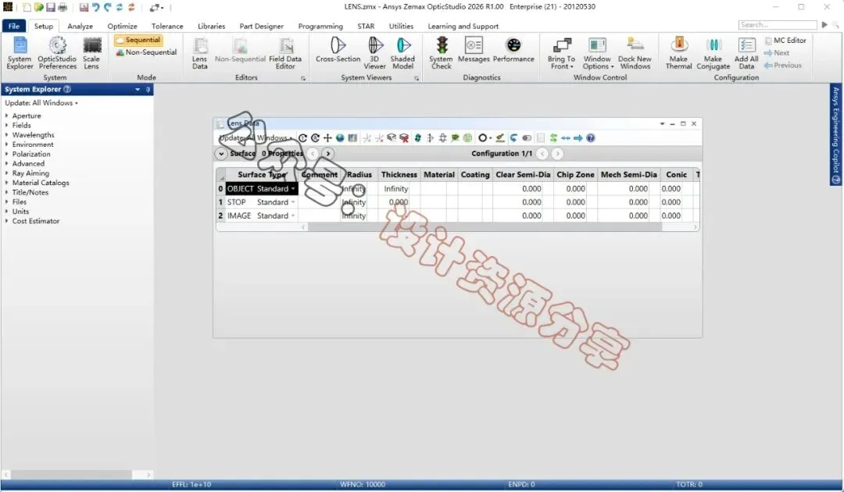The height and width of the screenshot is (492, 844).
Task: Click the redo icon in quick access toolbar
Action: click(108, 7)
